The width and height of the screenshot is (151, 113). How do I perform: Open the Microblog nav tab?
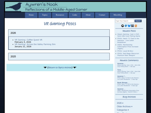[x=118, y=15]
